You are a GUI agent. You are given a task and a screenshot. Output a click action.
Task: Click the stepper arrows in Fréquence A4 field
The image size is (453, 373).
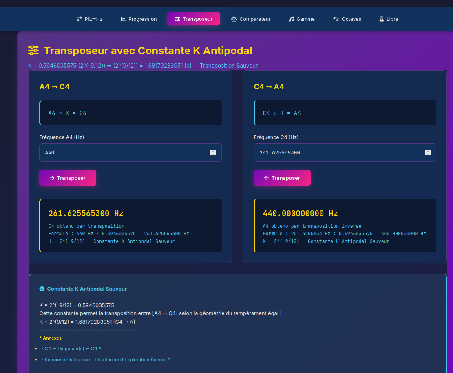(x=213, y=153)
